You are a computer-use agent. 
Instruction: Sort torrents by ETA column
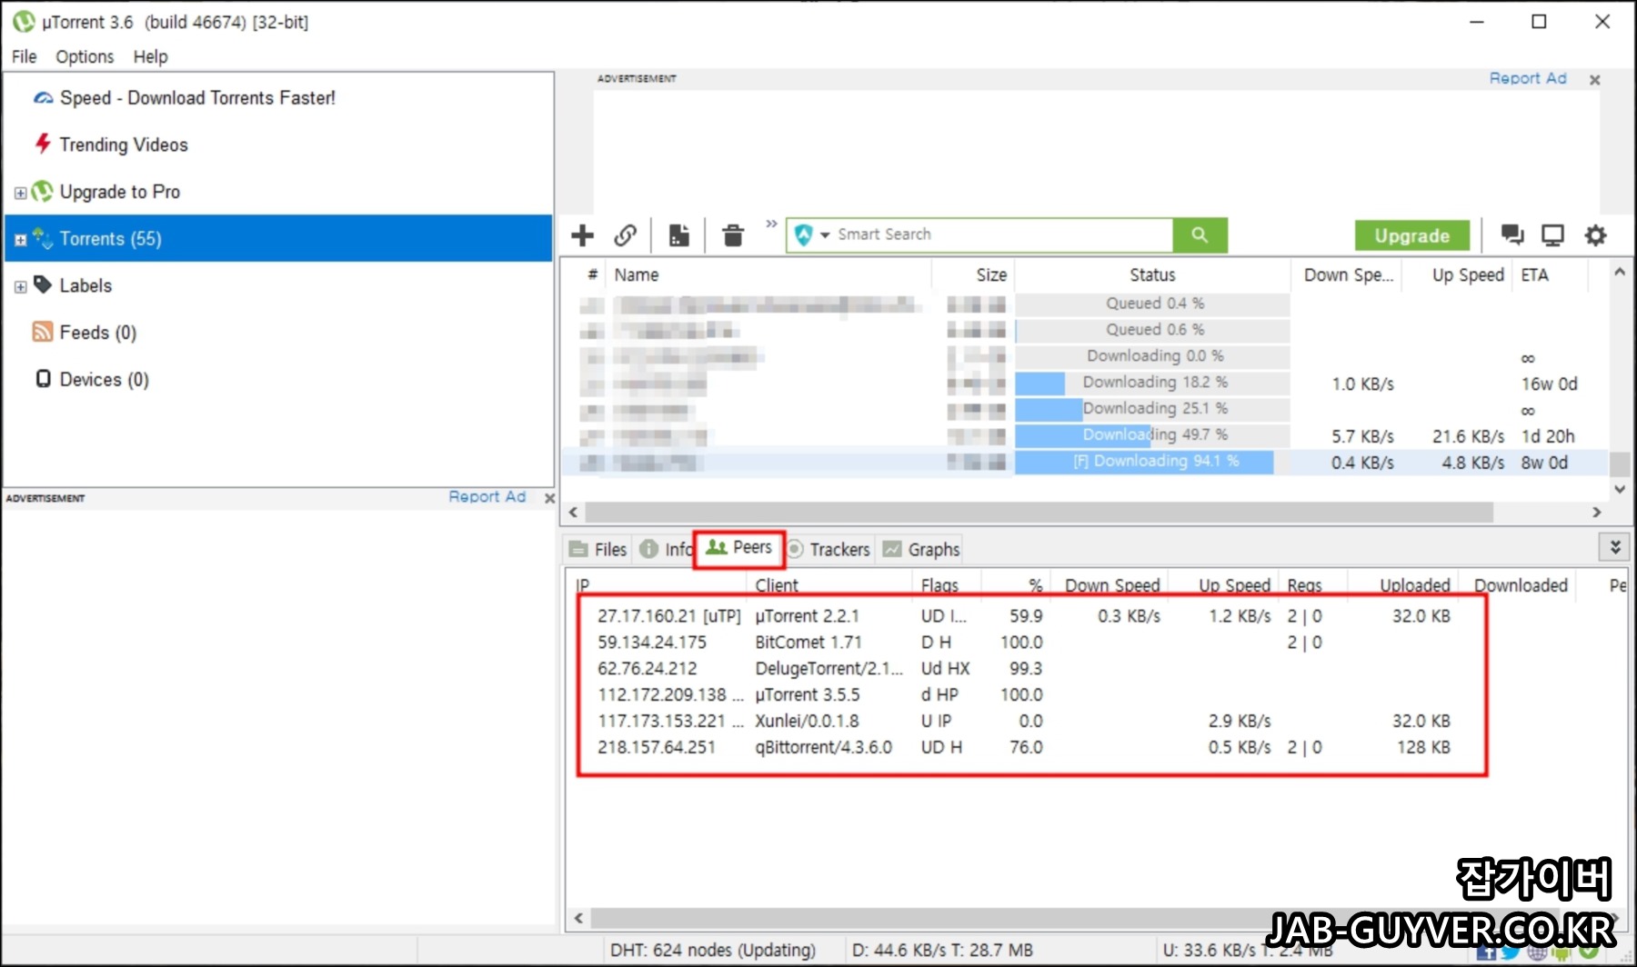(1552, 274)
